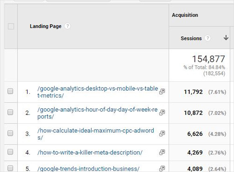This screenshot has height=172, width=234.
Task: Open /google-analytics-hour-of-day-day-of-week-reports/ link
Action: (98, 113)
